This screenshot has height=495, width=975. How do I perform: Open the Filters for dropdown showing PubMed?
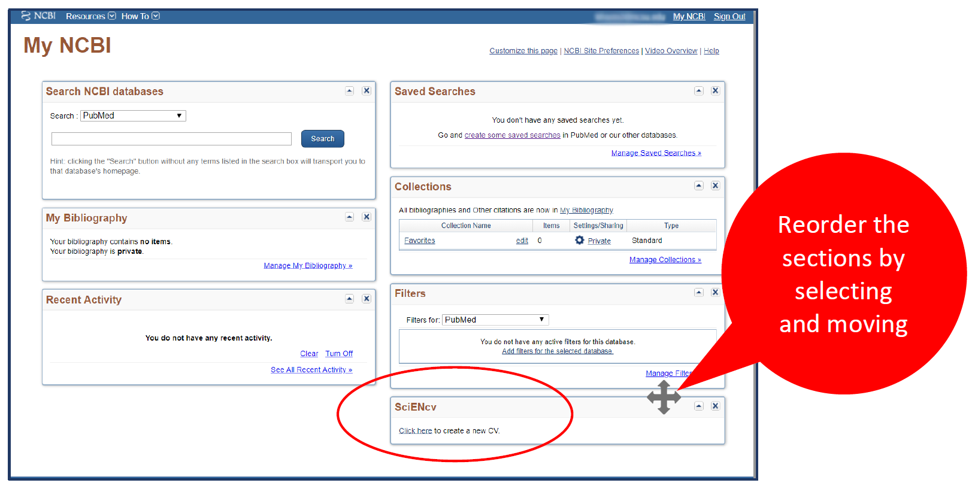point(495,320)
